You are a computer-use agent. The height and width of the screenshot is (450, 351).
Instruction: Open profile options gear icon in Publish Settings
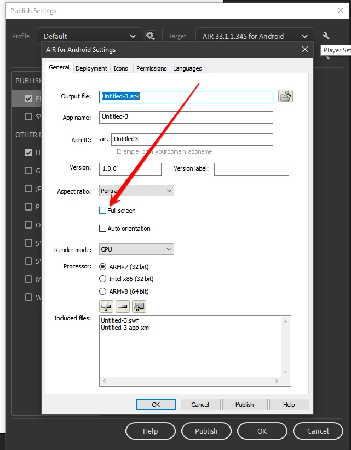(x=151, y=36)
